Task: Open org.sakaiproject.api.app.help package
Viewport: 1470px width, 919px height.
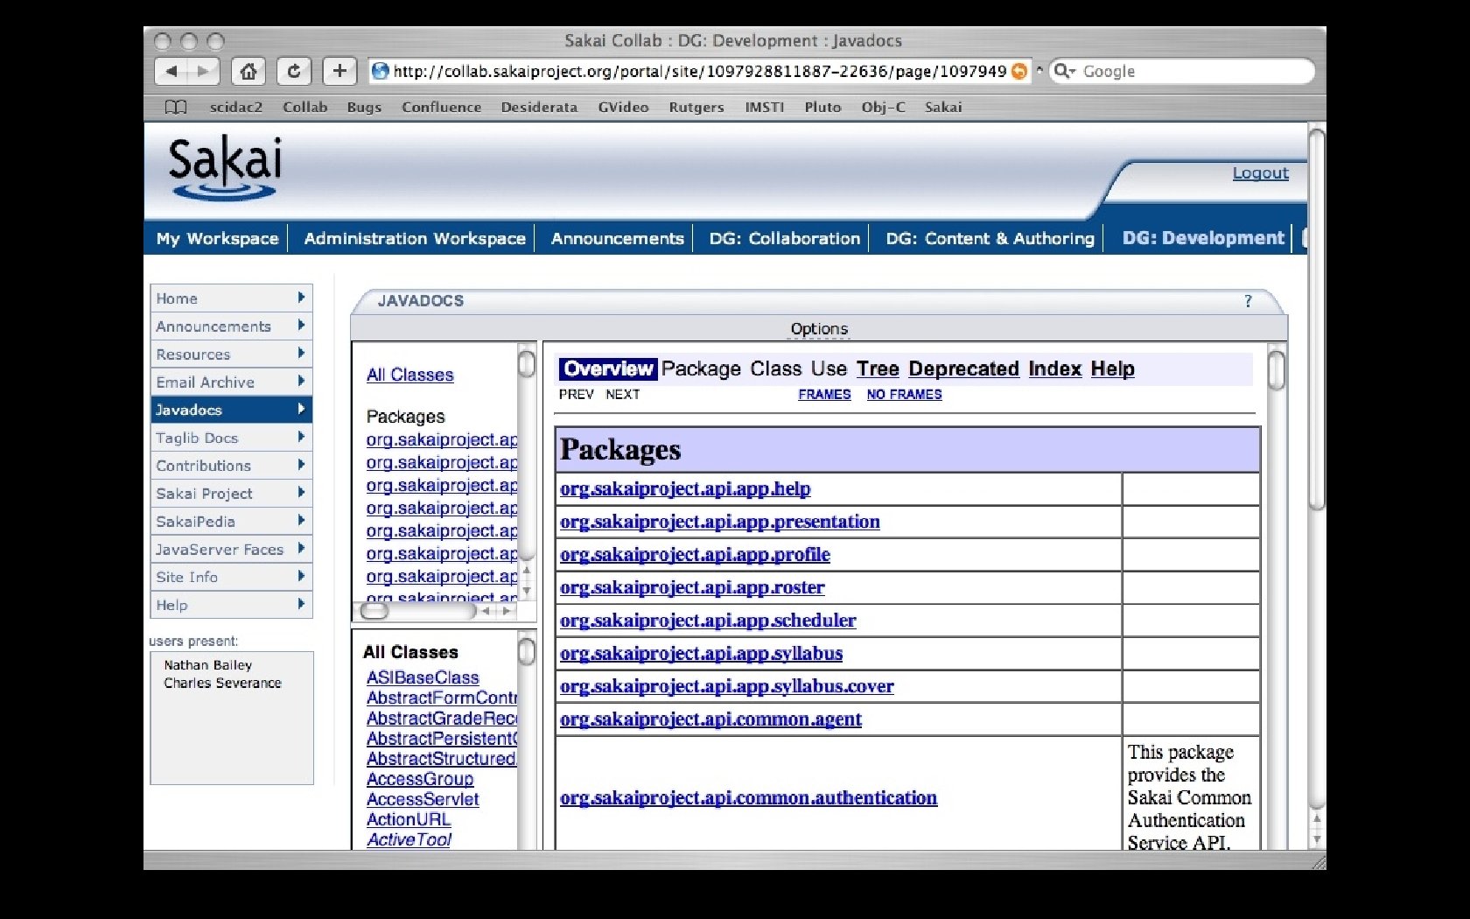Action: pos(685,488)
